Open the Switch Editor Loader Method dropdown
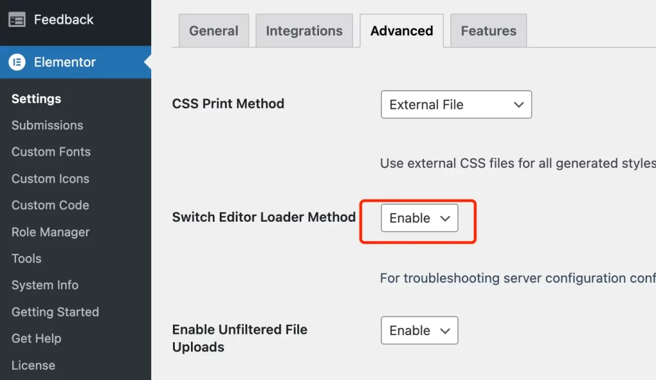Viewport: 656px width, 380px height. pyautogui.click(x=420, y=218)
